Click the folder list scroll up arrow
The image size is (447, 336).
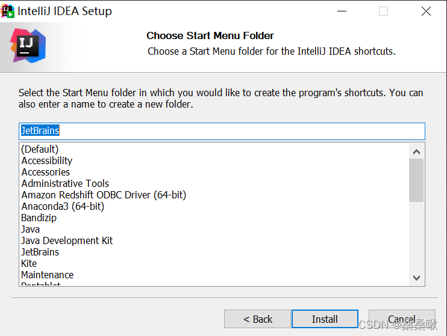click(416, 151)
